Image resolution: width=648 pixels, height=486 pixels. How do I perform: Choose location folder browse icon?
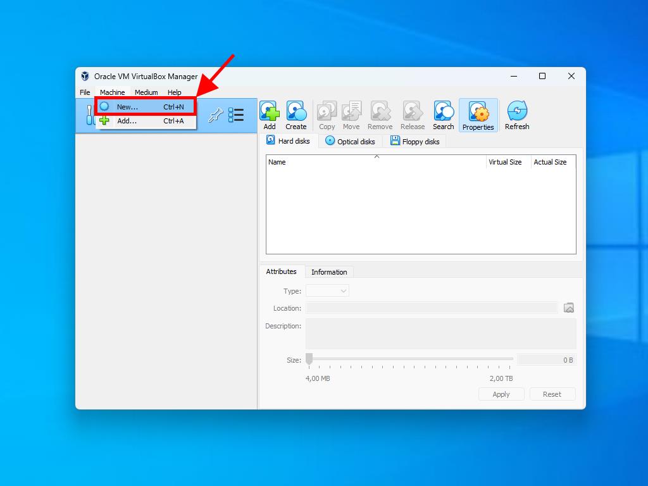[x=568, y=308]
